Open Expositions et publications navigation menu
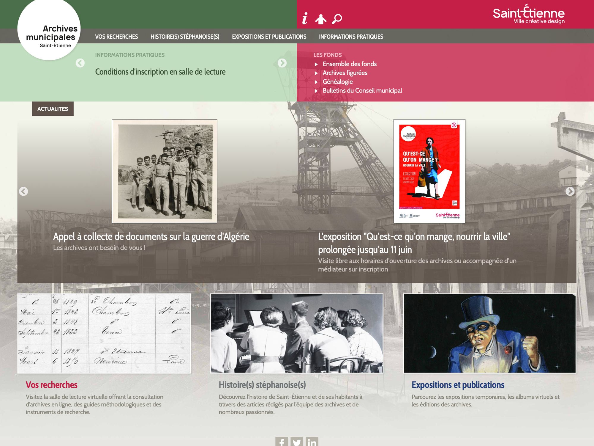Screen dimensions: 594x446 point(269,37)
